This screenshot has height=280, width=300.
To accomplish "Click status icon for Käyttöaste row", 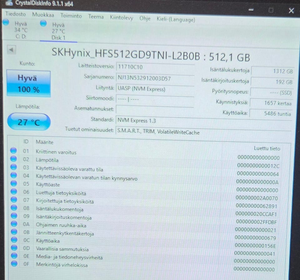I will 14,183.
